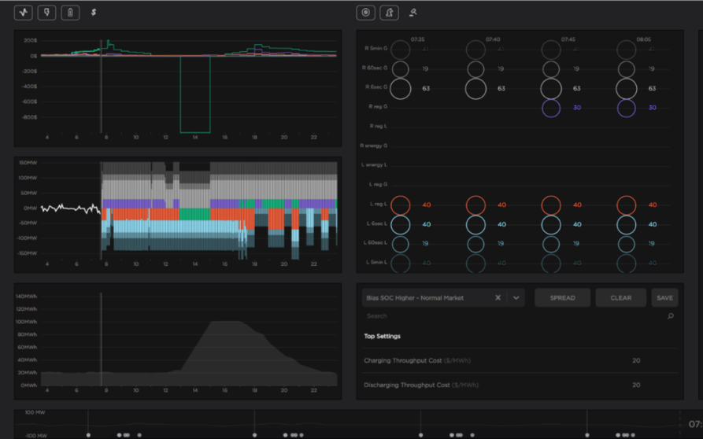Click the dollar sign price icon
The height and width of the screenshot is (439, 703).
click(x=93, y=13)
